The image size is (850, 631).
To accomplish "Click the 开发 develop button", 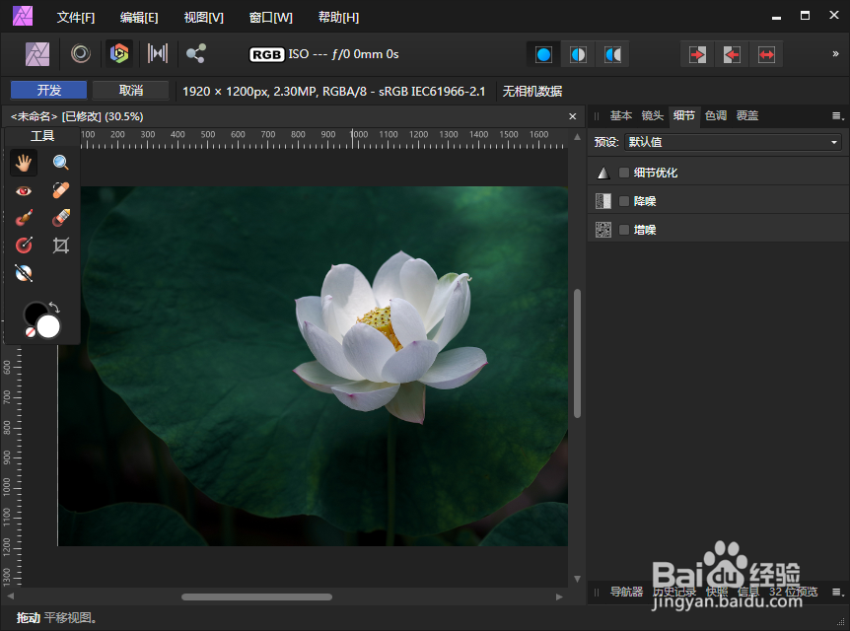I will [x=47, y=90].
